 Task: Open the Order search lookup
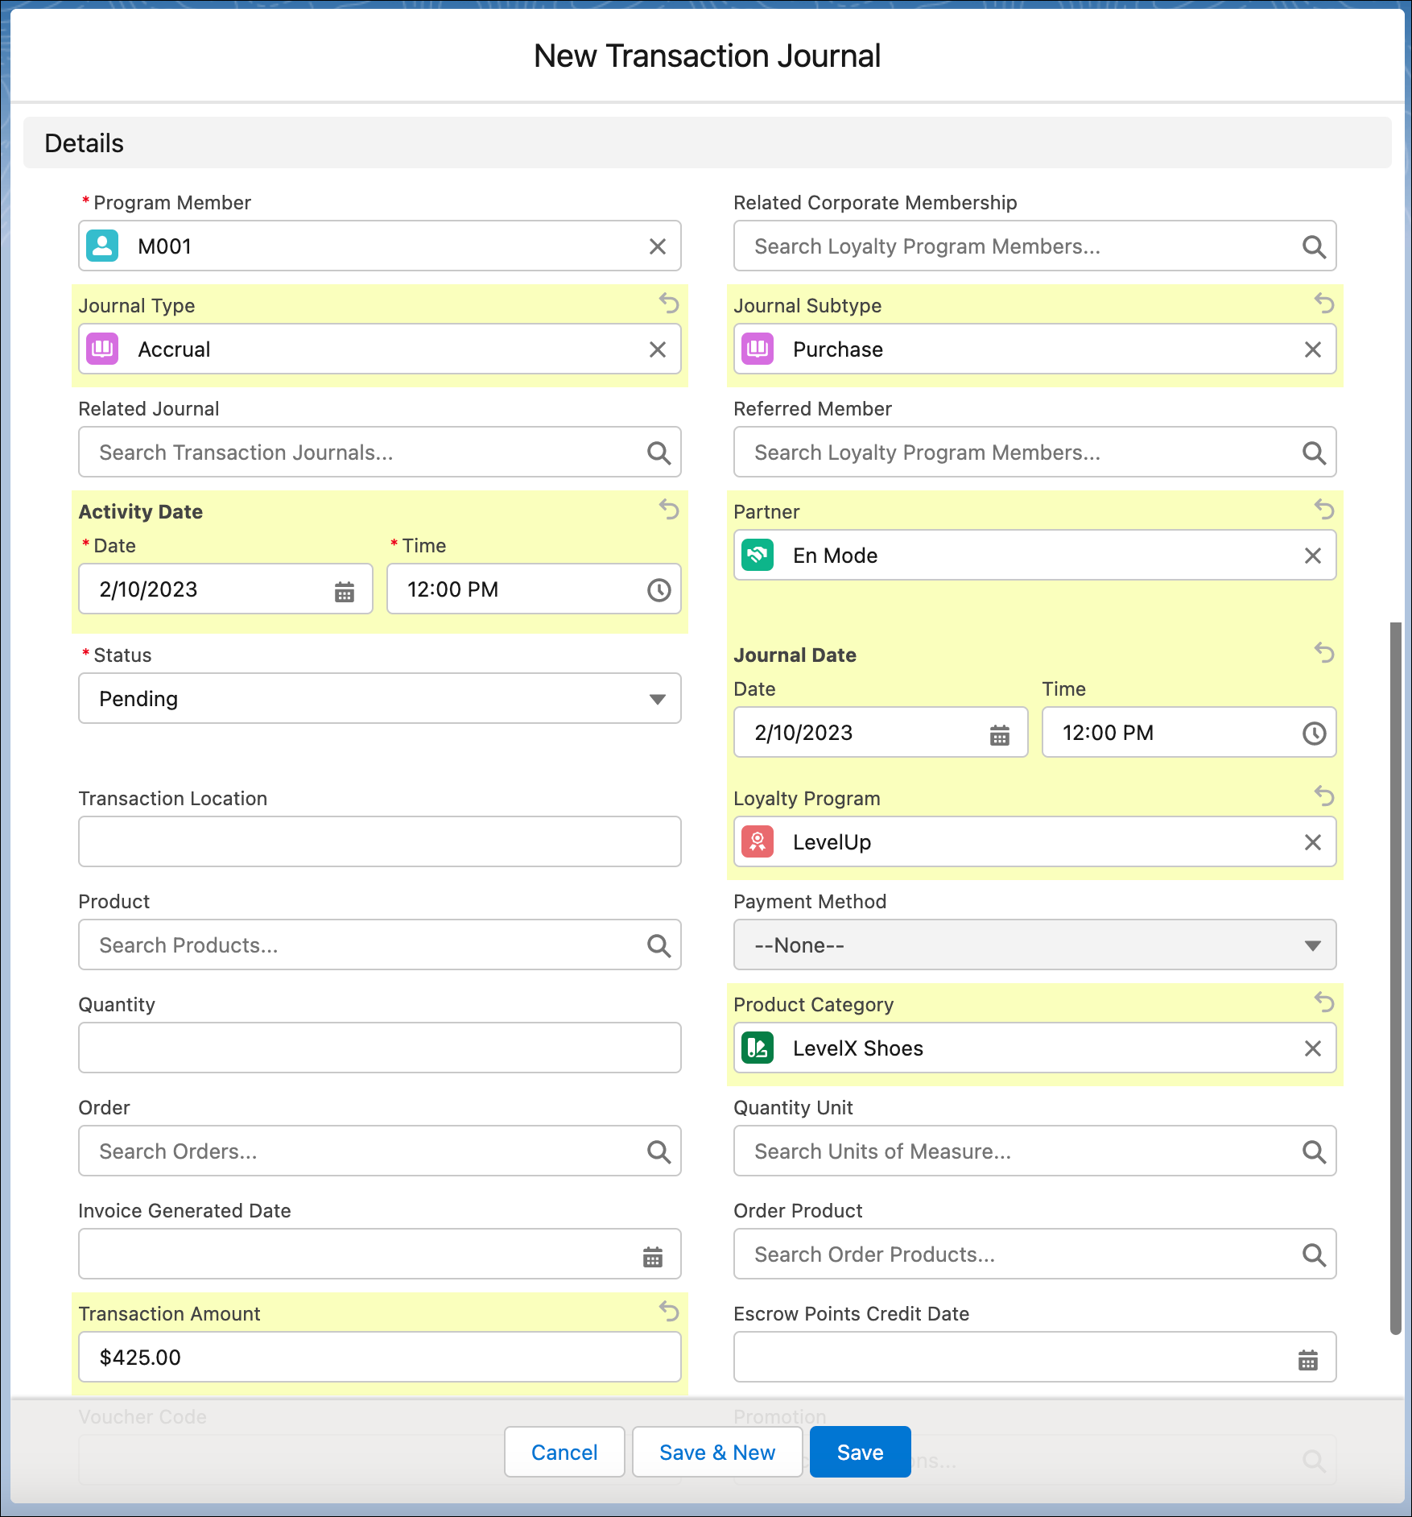pos(380,1151)
